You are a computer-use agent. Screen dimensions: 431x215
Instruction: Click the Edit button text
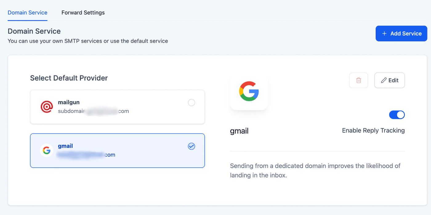coord(393,80)
